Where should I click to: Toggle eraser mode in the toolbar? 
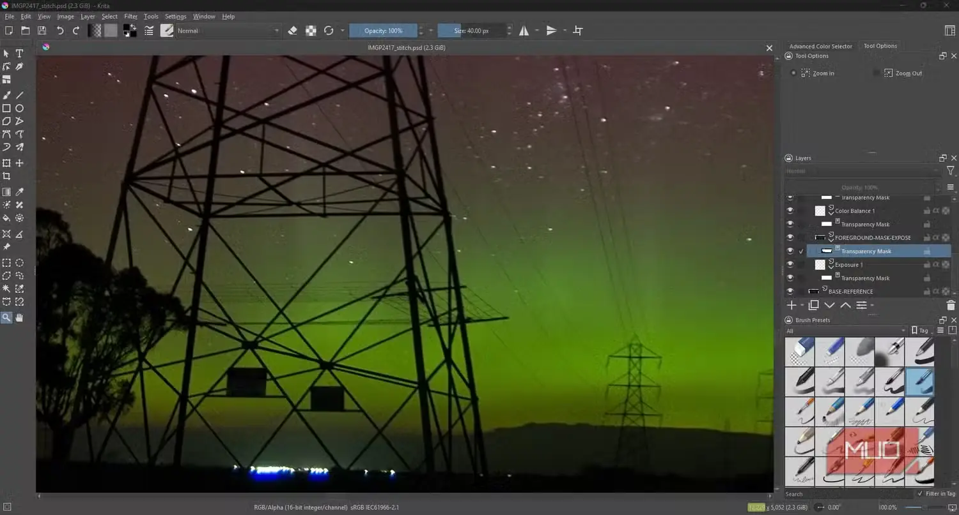pos(293,31)
